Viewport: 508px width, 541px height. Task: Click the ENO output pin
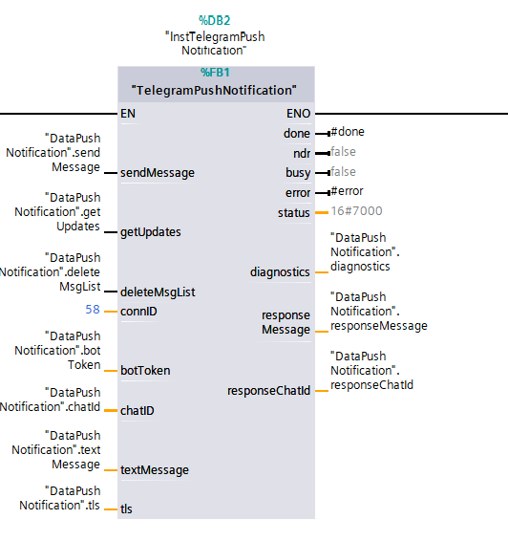(x=299, y=114)
